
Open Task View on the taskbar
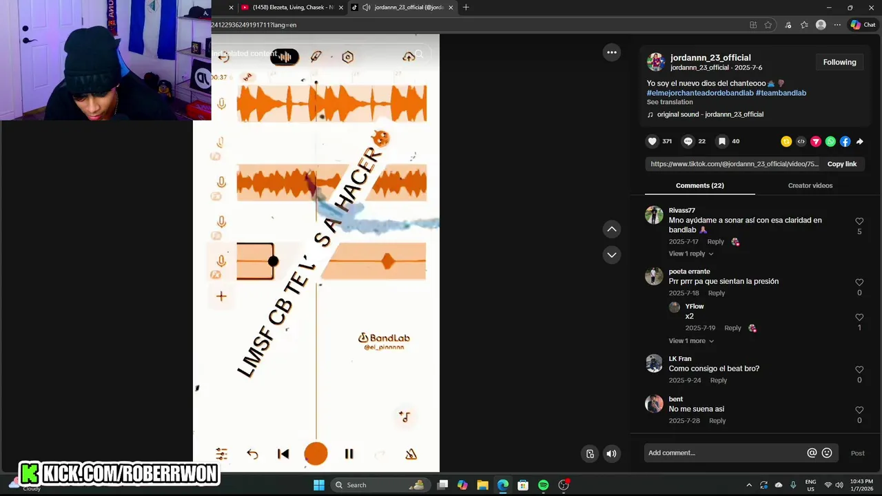442,485
